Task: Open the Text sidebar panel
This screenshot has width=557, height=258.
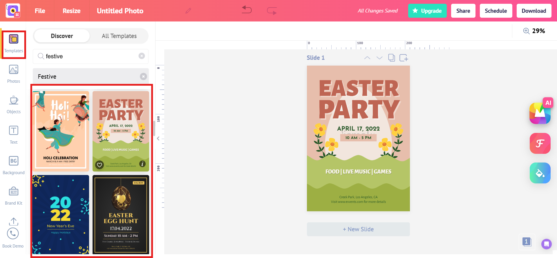Action: point(14,135)
